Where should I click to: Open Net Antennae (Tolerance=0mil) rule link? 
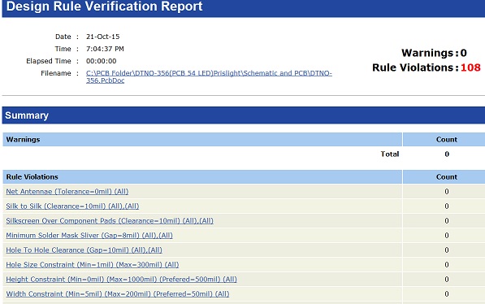tap(67, 191)
